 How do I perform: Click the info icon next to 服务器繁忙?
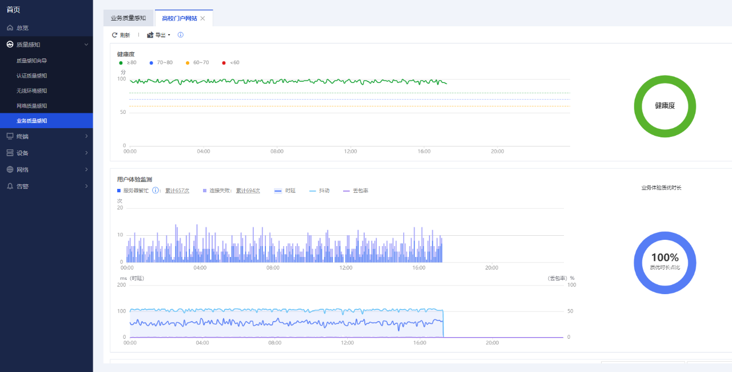point(156,190)
